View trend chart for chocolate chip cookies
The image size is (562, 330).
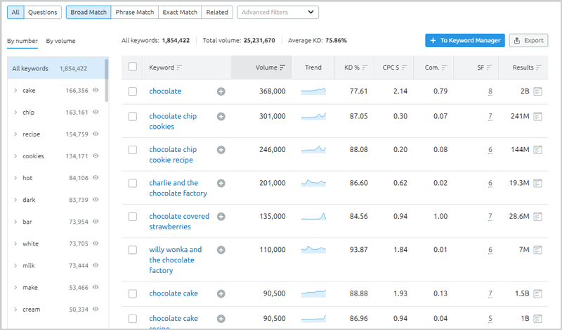(x=313, y=116)
